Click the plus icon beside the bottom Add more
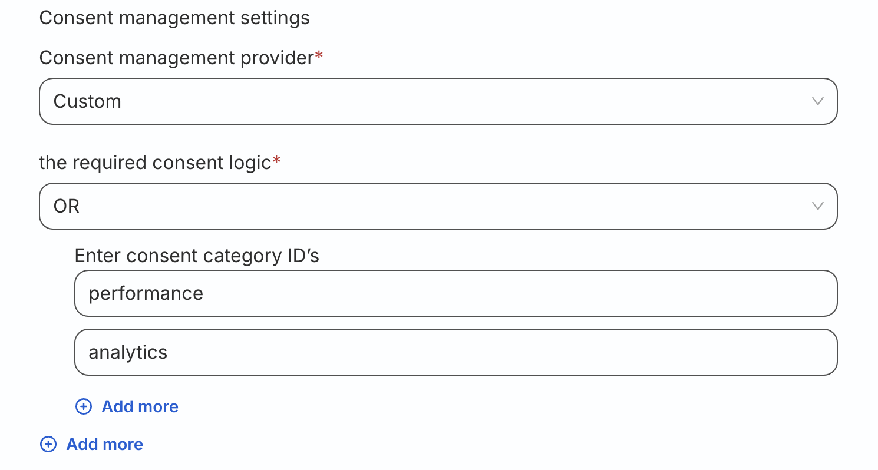The height and width of the screenshot is (470, 878). coord(48,444)
